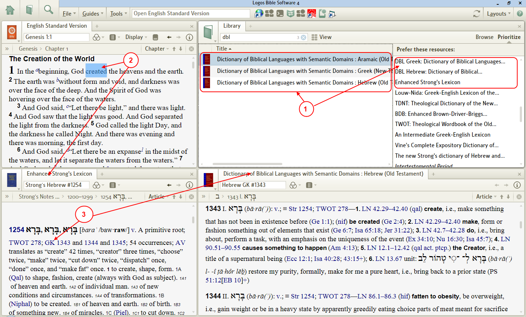Go back in Strong's Lexicon history

tap(169, 185)
